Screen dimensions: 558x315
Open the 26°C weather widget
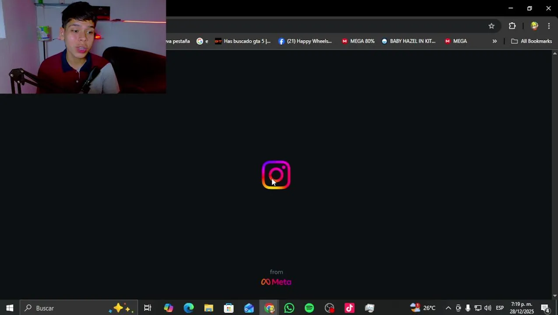click(x=423, y=308)
